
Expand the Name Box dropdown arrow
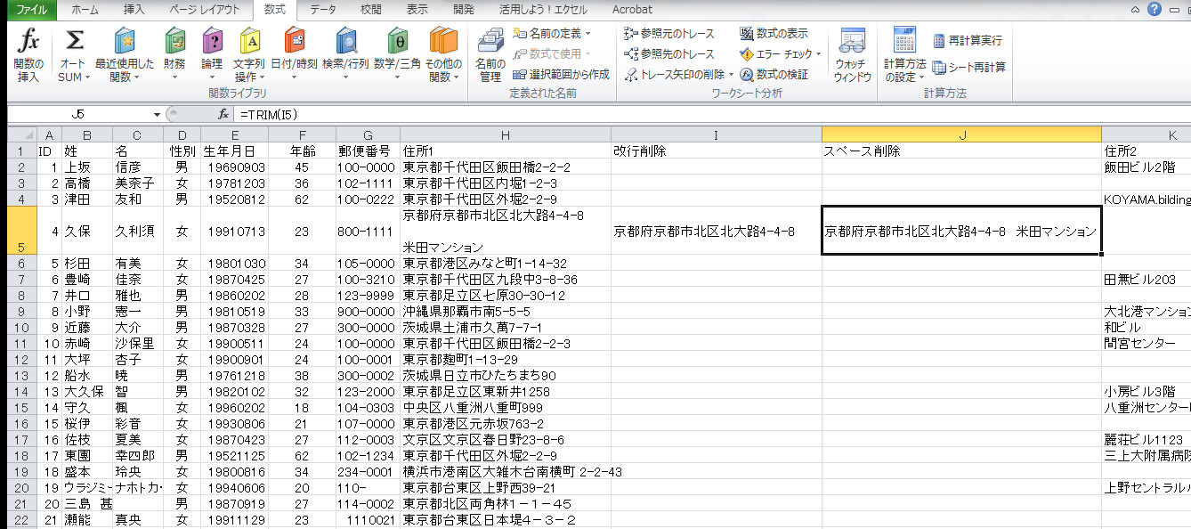157,115
